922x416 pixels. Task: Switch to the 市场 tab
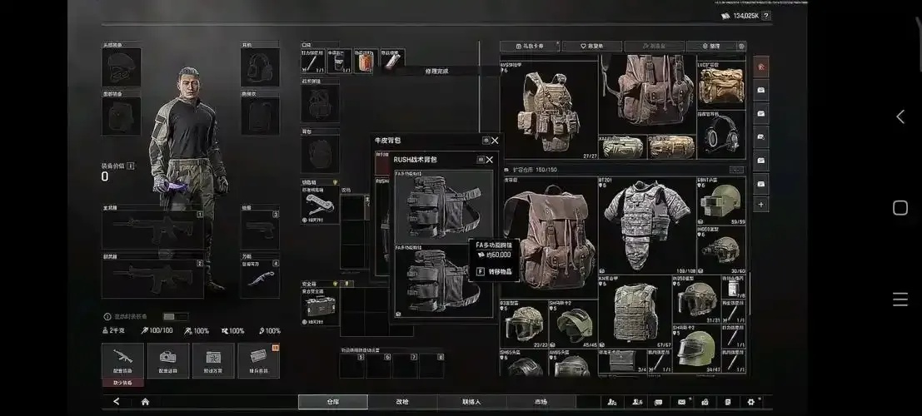coord(541,402)
